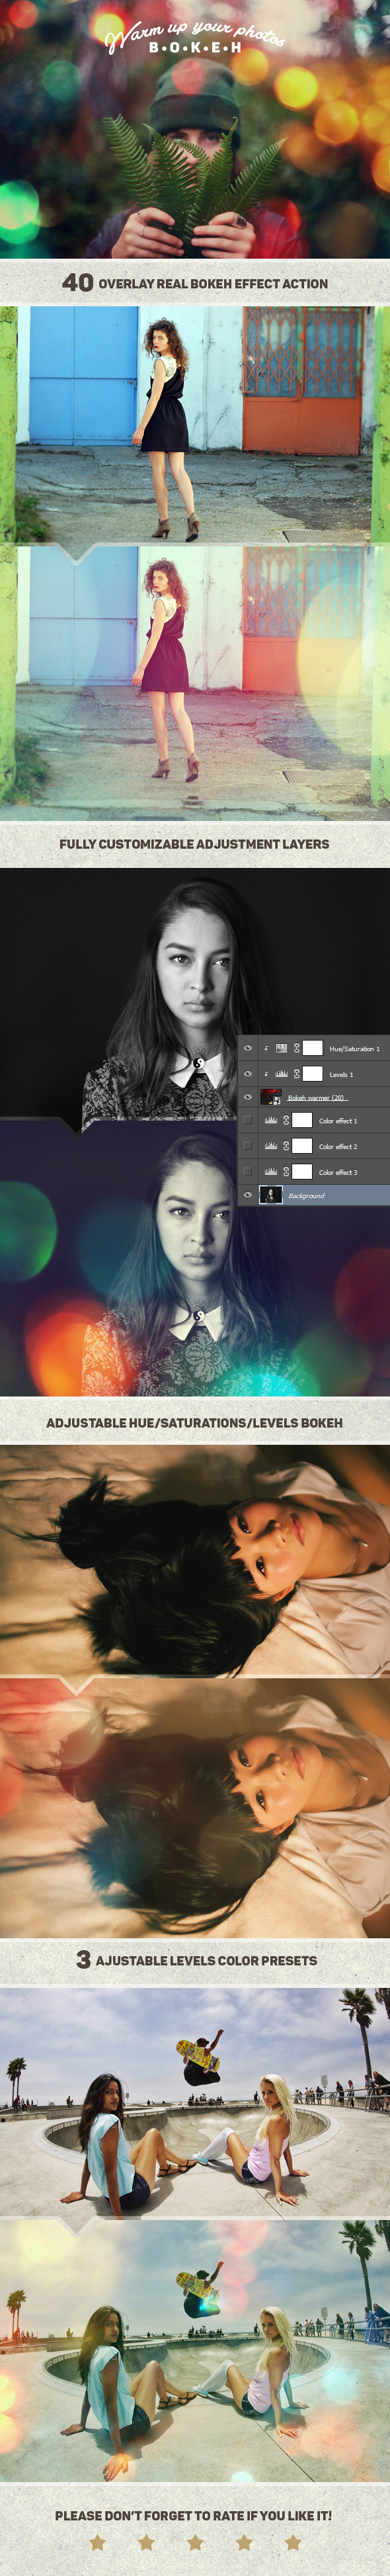Select the 'Color effect 3' layer name

[338, 1172]
